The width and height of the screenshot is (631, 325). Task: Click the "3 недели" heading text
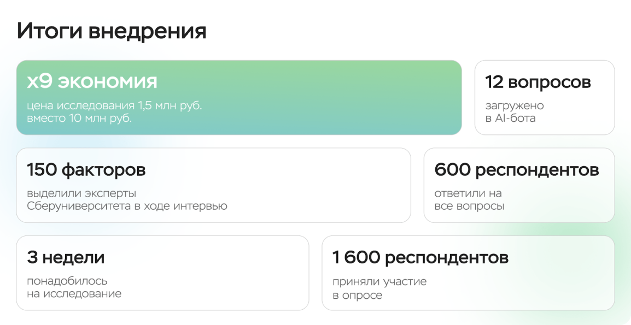[x=66, y=257]
